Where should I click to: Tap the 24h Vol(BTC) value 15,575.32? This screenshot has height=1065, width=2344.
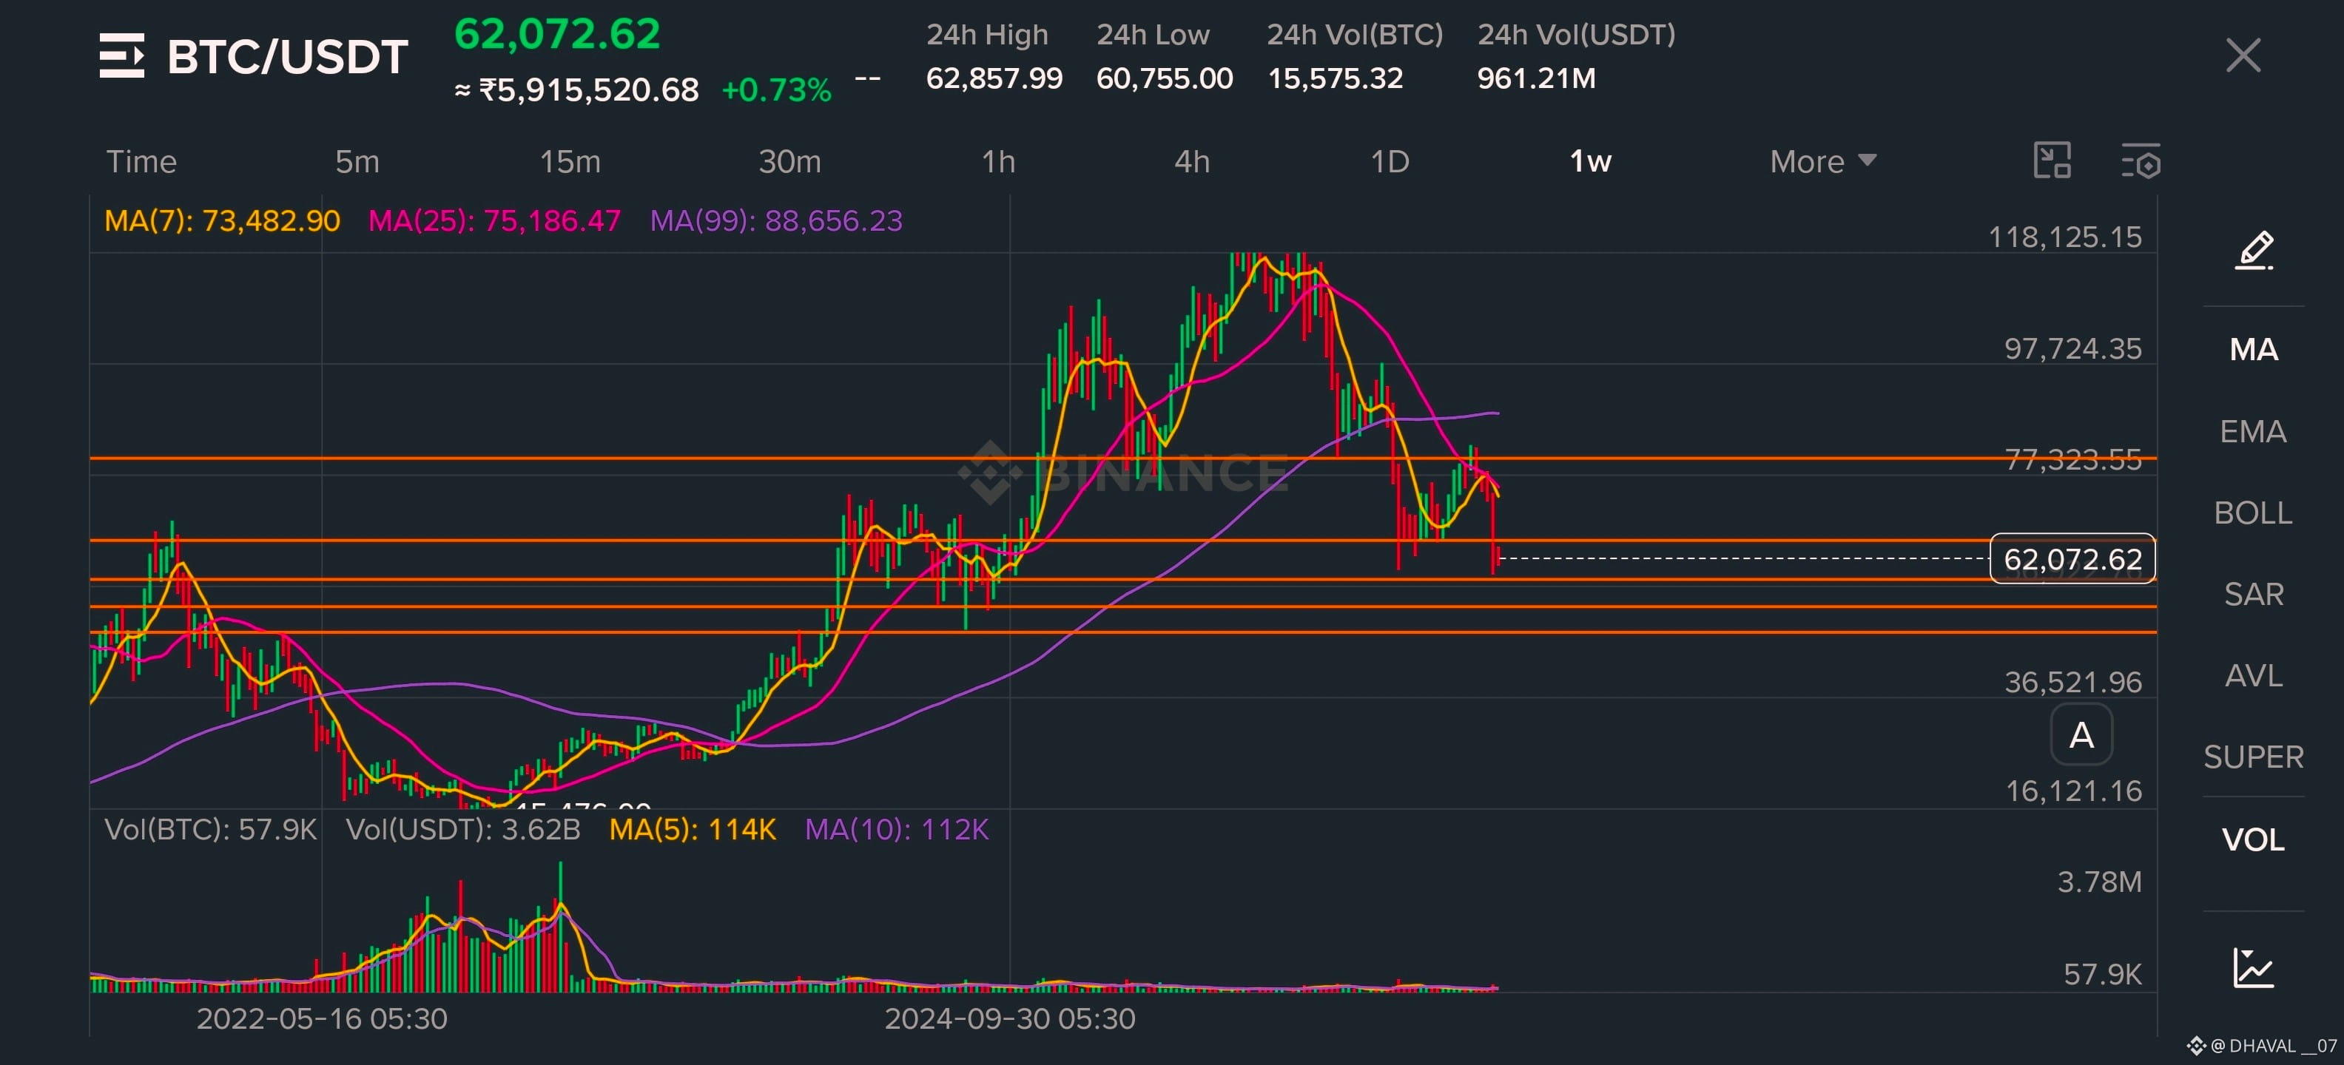coord(1335,78)
